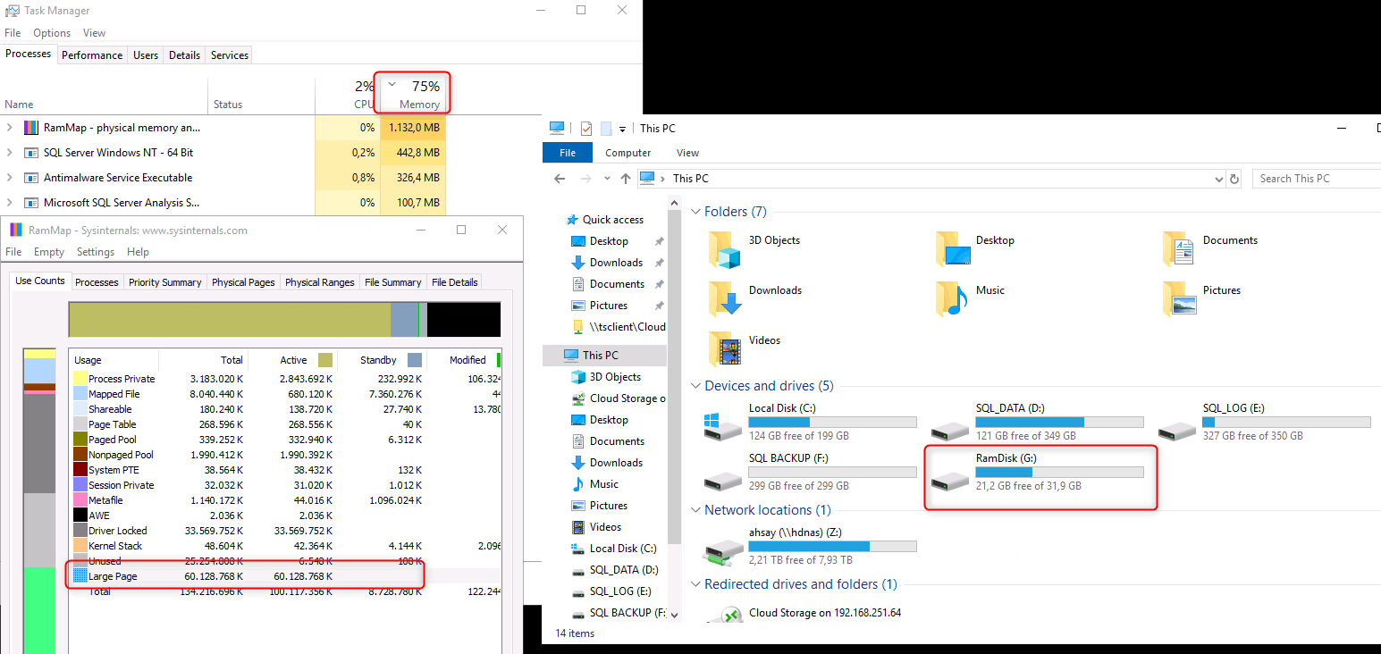
Task: Go up one level in Explorer
Action: click(626, 179)
